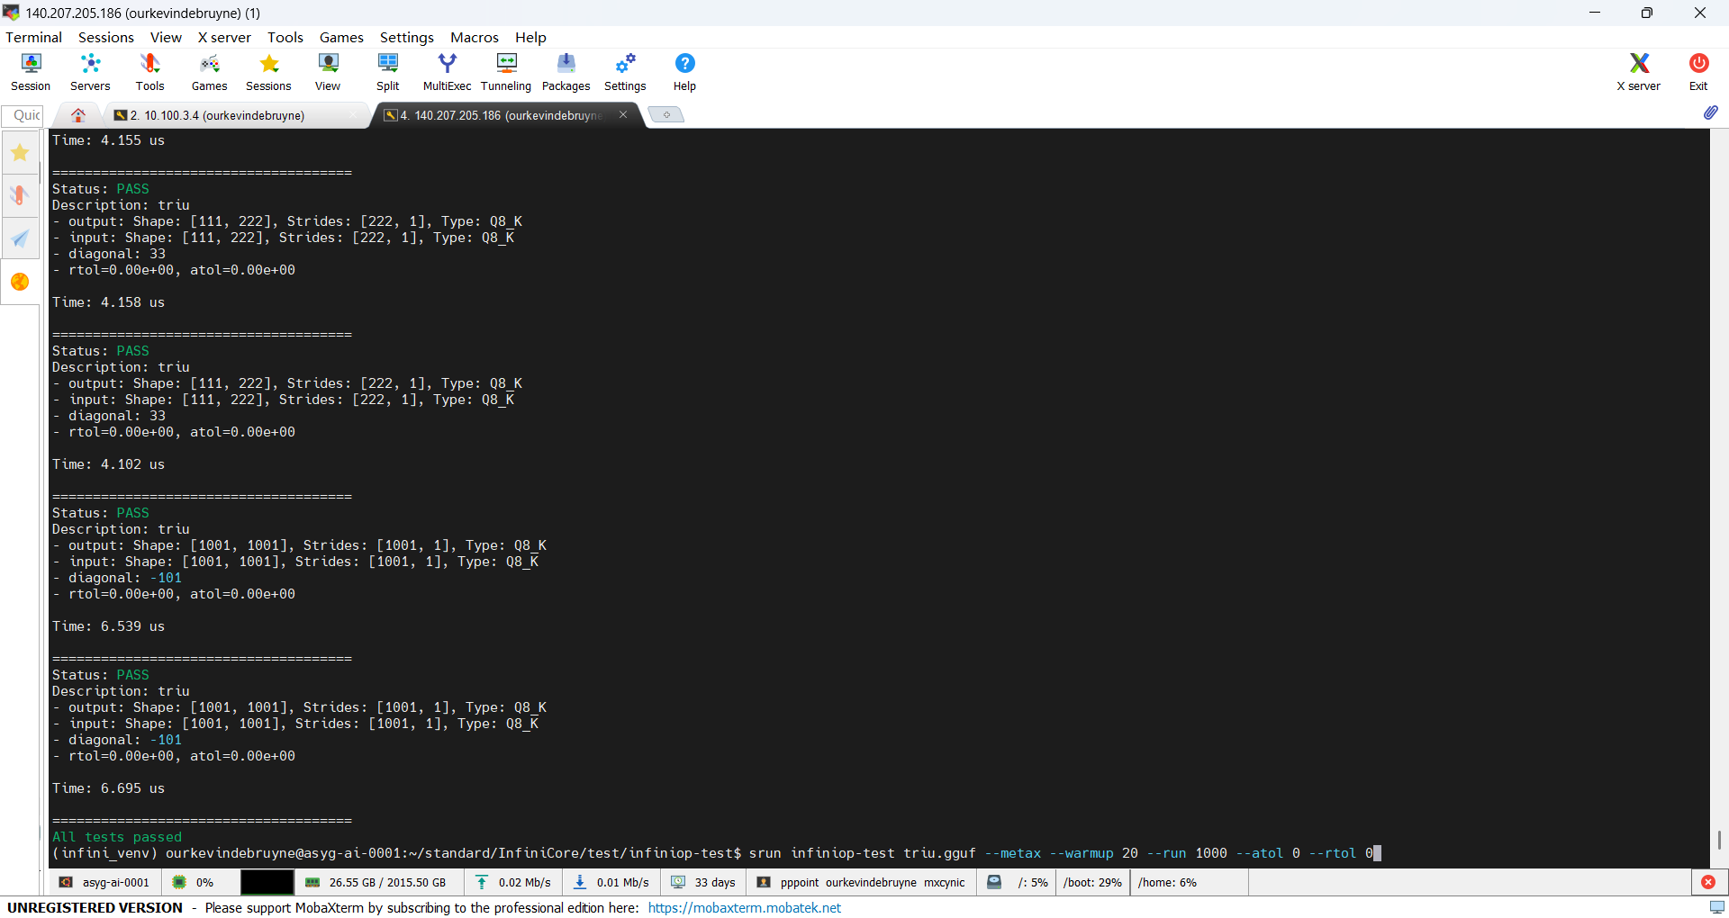This screenshot has width=1729, height=918.
Task: Open the mobaxterm.mobatek.net link
Action: pyautogui.click(x=745, y=907)
